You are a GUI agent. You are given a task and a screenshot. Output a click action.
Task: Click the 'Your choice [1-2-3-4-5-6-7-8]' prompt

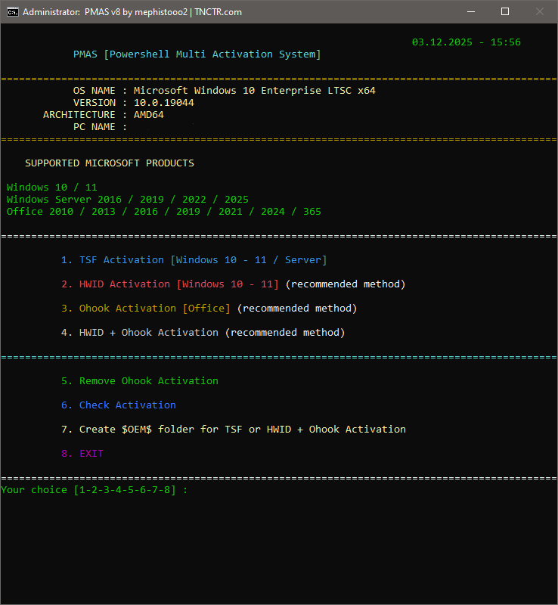coord(94,490)
